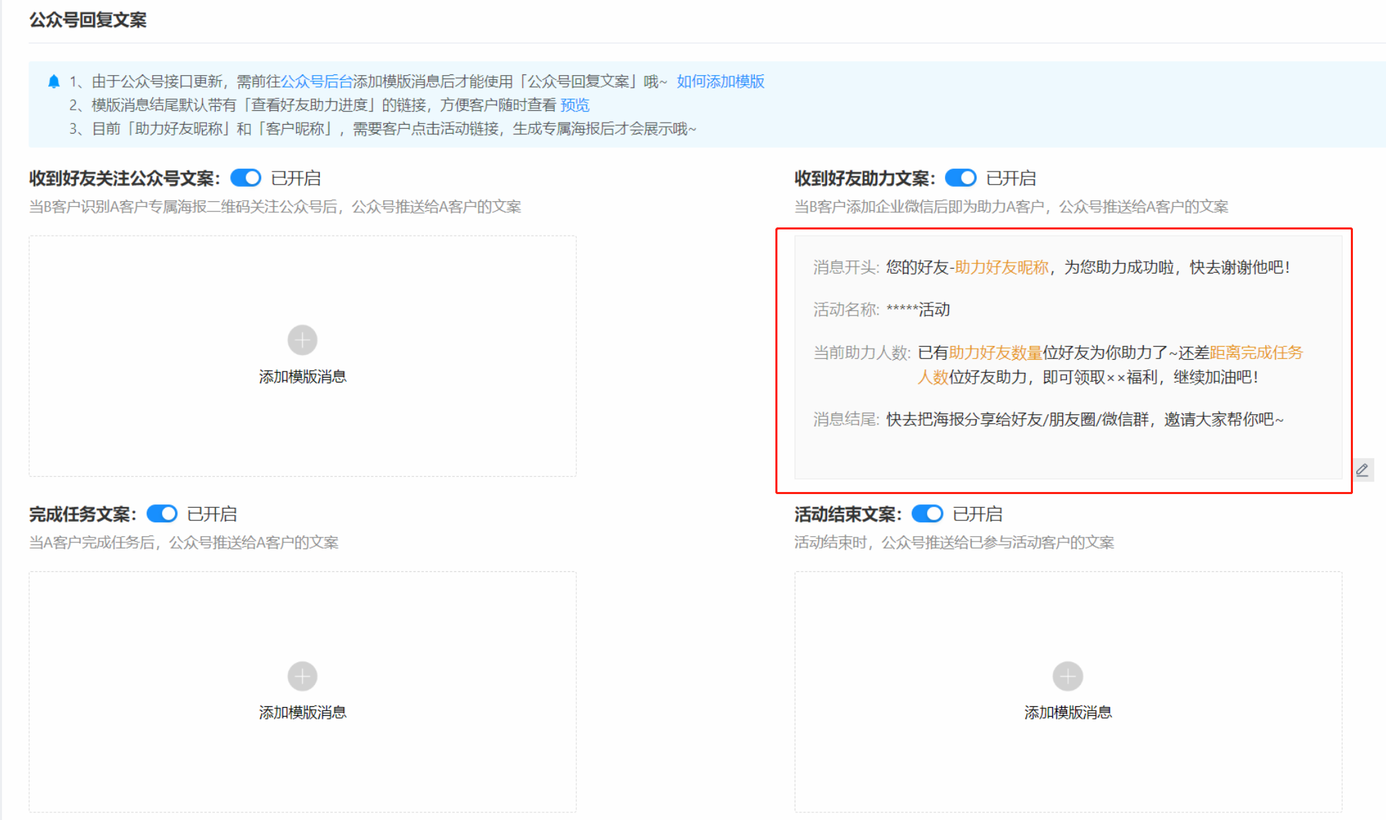Viewport: 1386px width, 820px height.
Task: Click plus icon under 完成任务文案
Action: pos(303,676)
